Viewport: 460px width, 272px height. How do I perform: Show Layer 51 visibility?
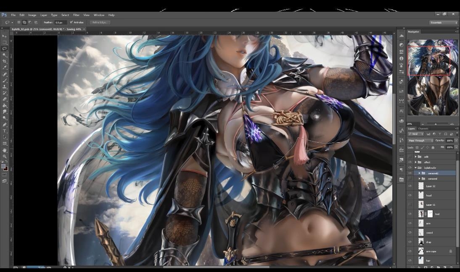pos(410,205)
